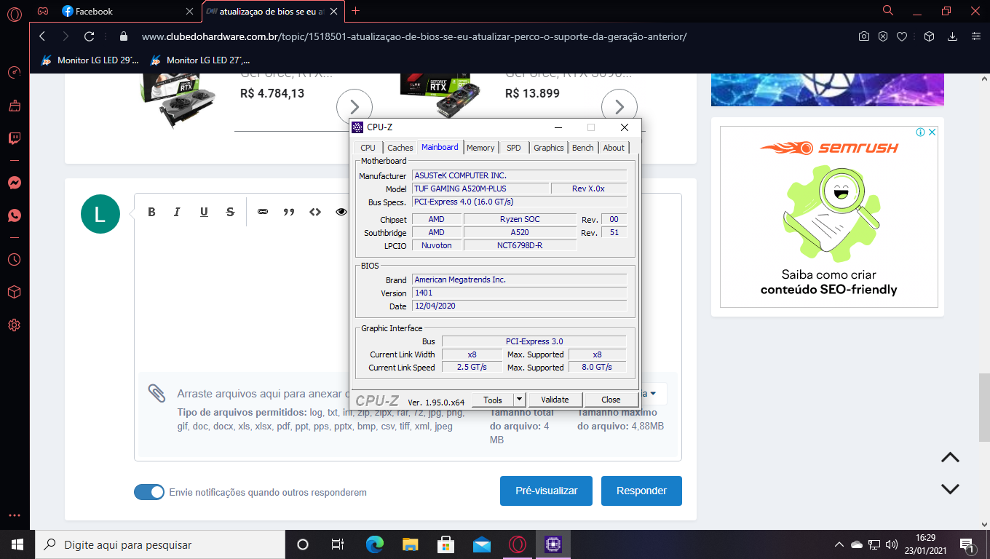Viewport: 990px width, 559px height.
Task: Apply italic formatting in reply editor
Action: tap(177, 212)
